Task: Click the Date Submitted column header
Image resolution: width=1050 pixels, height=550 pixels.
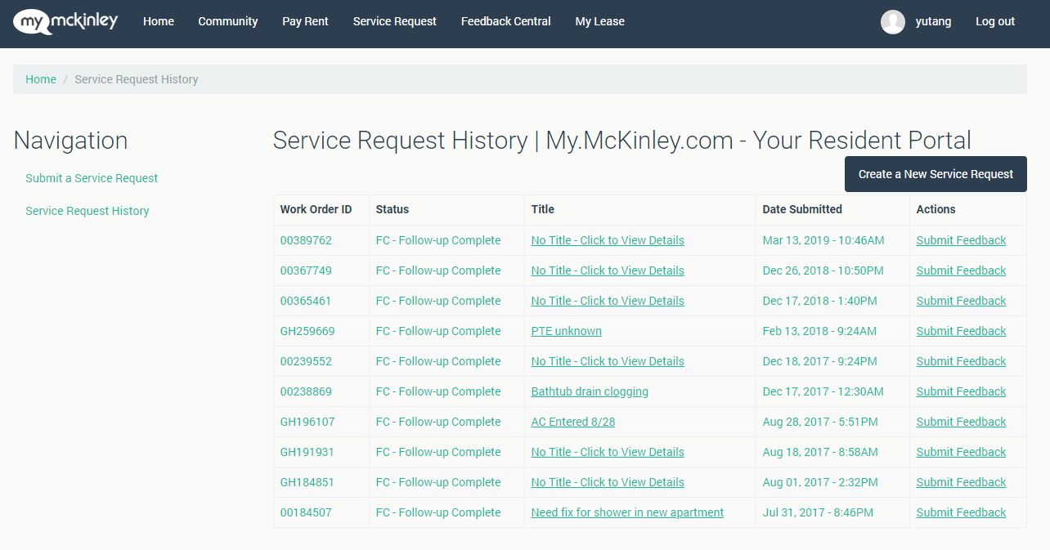Action: (x=802, y=209)
